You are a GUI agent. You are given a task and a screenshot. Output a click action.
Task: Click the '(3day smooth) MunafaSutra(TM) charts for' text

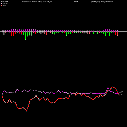click(37, 2)
